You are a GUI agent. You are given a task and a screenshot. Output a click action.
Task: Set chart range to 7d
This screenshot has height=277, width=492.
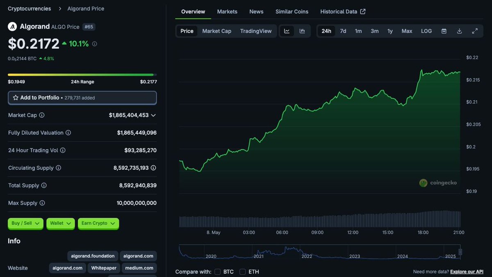[x=343, y=31]
